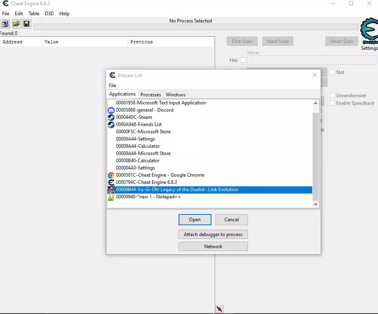Click the Value column header

click(x=85, y=42)
